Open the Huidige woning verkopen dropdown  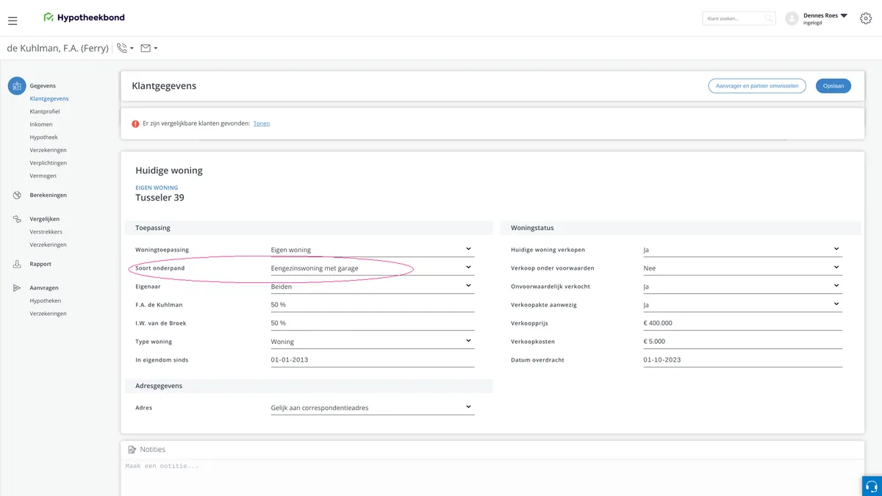click(x=742, y=250)
